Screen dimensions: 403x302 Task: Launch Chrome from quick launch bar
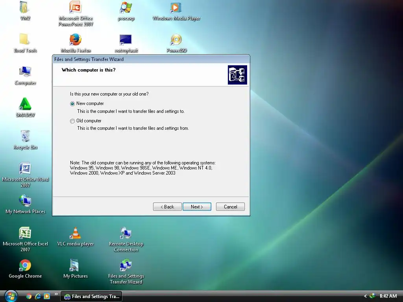coord(29,296)
